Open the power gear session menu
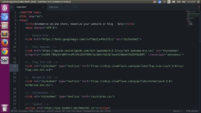Viewport: 201px width, 113px height. [x=198, y=2]
